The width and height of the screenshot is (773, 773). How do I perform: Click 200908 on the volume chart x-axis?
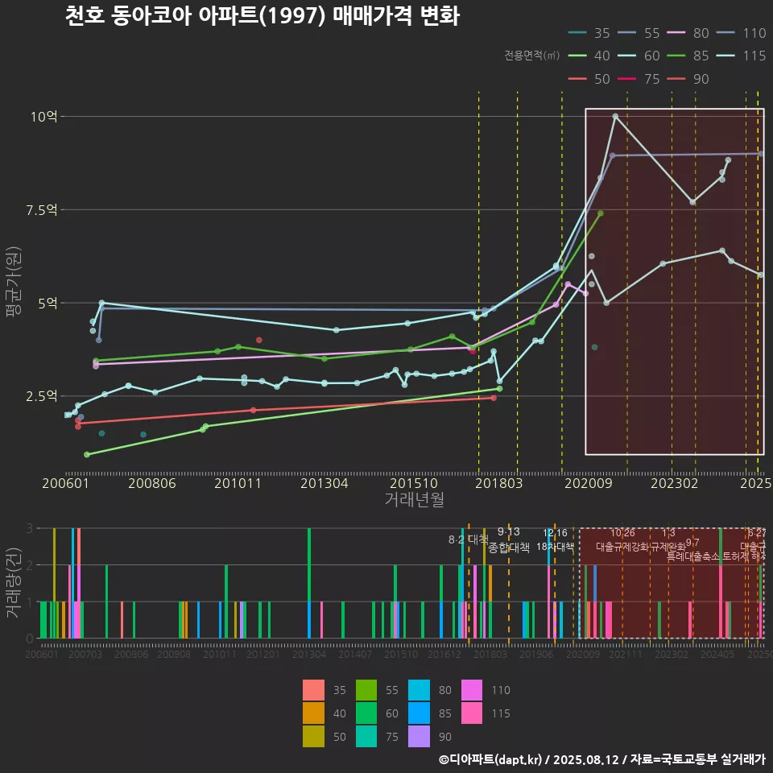click(174, 654)
